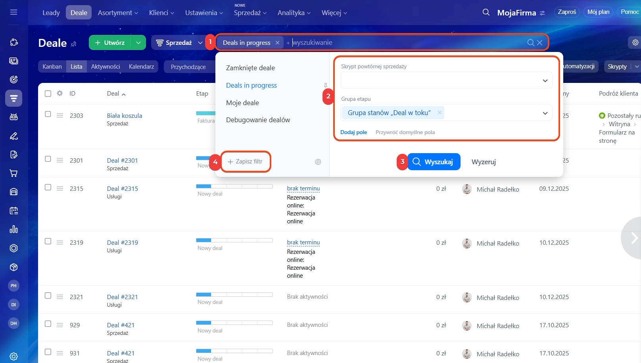This screenshot has height=363, width=641.
Task: Check the row checkbox for deal 2315
Action: tap(48, 187)
